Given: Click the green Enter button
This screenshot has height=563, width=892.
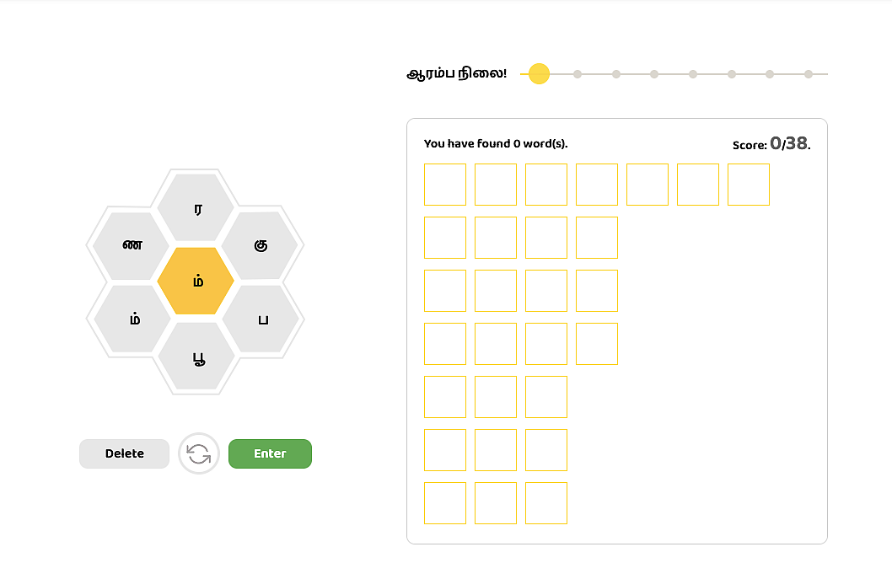Looking at the screenshot, I should pos(270,453).
